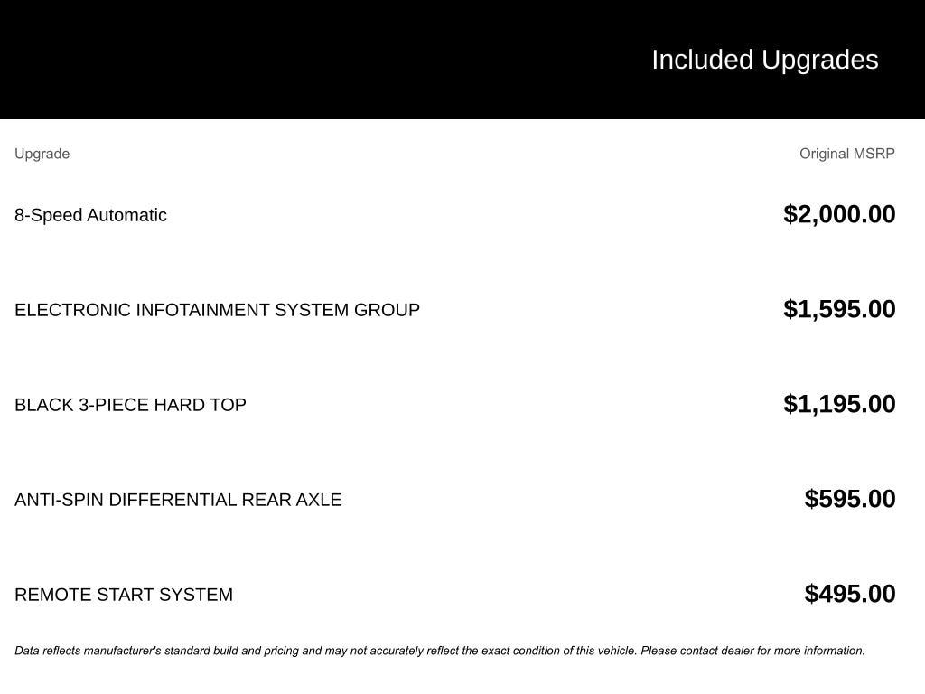Select the 8-Speed Automatic upgrade label
This screenshot has width=925, height=694.
pos(90,215)
